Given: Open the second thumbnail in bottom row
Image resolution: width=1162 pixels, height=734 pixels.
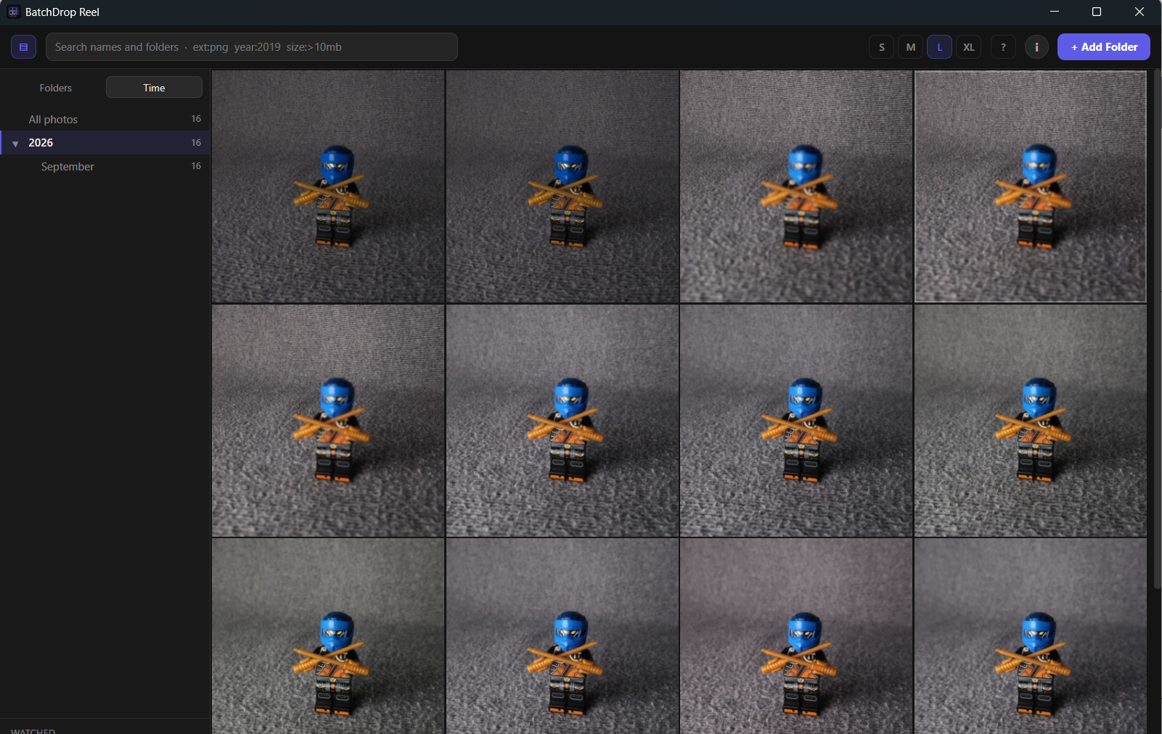Looking at the screenshot, I should tap(562, 636).
